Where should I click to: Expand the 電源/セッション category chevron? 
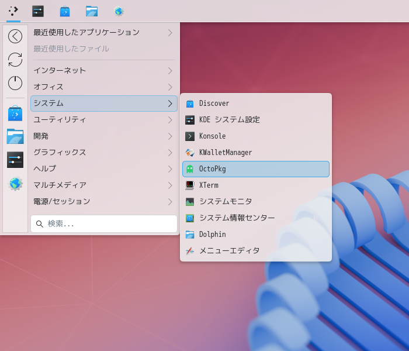pyautogui.click(x=170, y=202)
